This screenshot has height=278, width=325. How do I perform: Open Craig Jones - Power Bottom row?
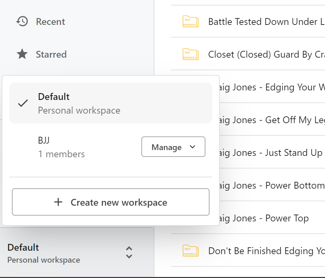point(272,185)
